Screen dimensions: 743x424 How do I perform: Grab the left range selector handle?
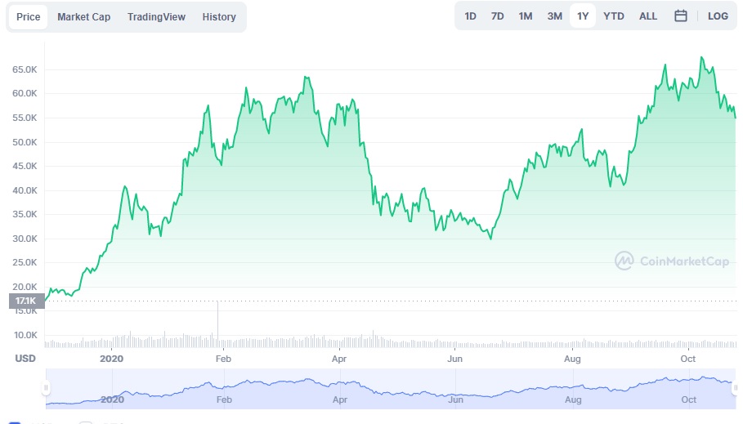tap(46, 387)
